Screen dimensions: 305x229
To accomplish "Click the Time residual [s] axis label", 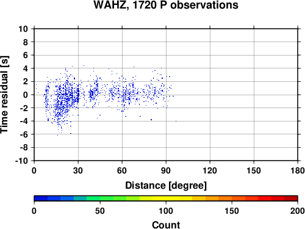I will (x=4, y=95).
